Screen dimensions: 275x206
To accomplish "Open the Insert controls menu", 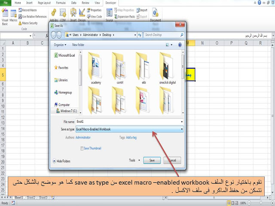I will click(x=73, y=15).
